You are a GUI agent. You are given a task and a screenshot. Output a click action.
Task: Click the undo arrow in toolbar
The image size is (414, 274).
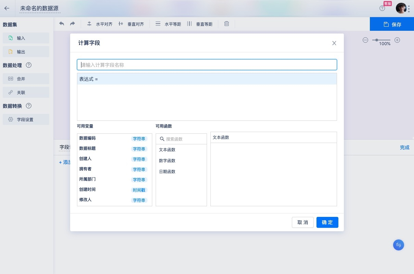[62, 24]
